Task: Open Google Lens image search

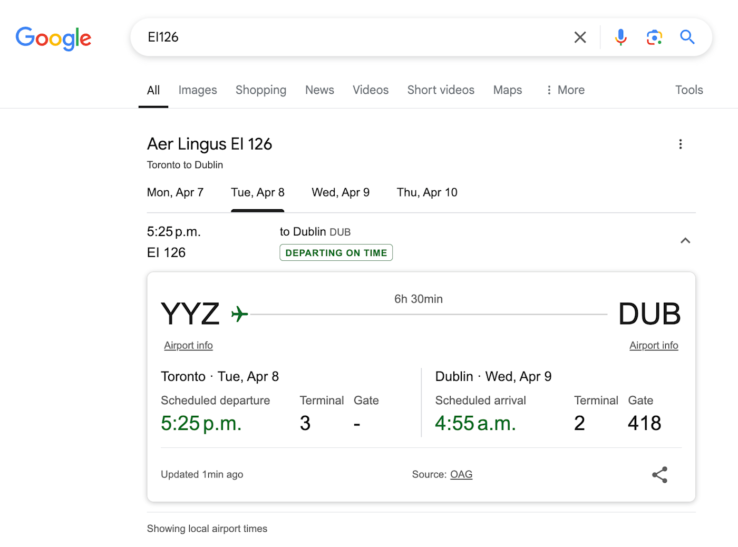Action: pos(654,37)
